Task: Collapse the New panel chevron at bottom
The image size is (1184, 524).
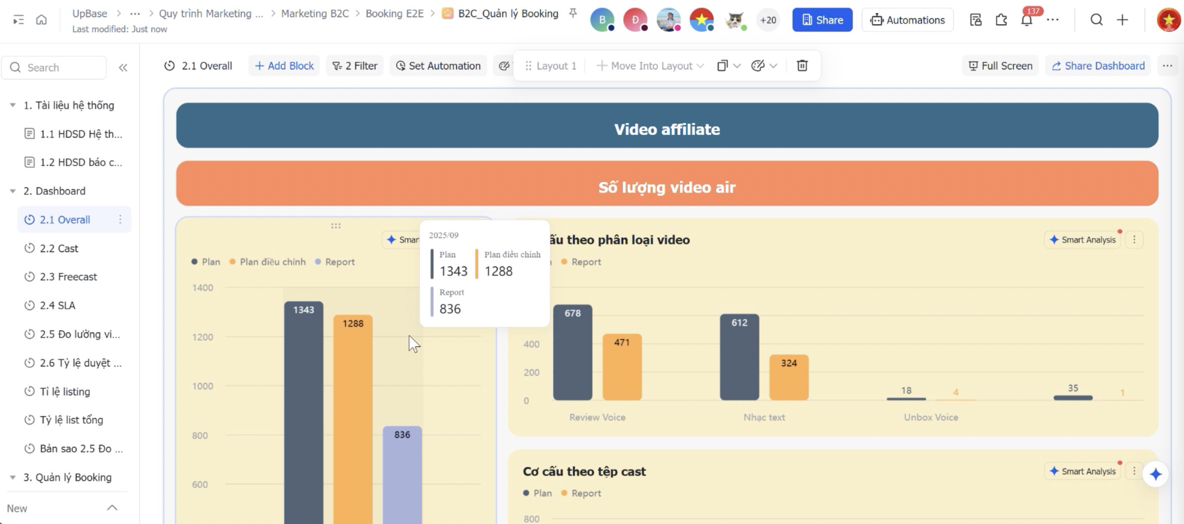Action: 112,507
